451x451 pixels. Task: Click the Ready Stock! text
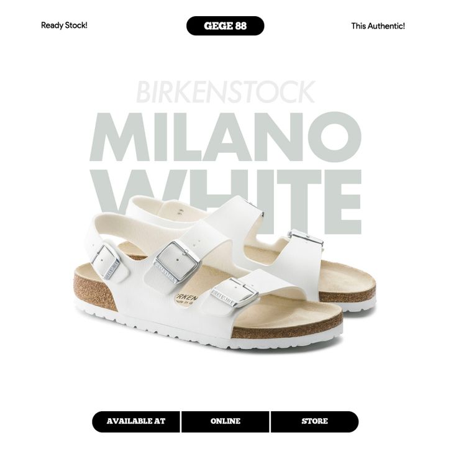tap(64, 25)
